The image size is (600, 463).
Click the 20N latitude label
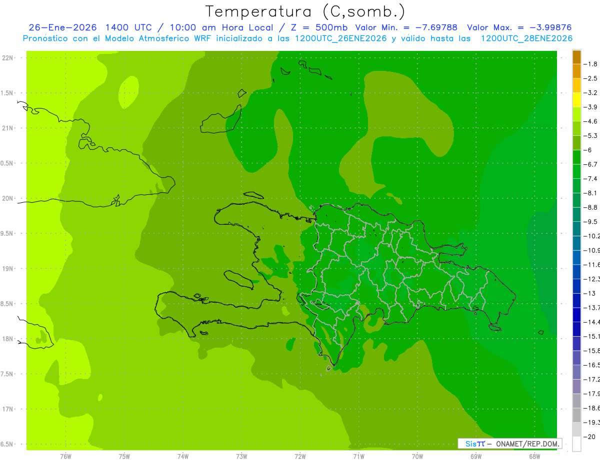point(8,198)
